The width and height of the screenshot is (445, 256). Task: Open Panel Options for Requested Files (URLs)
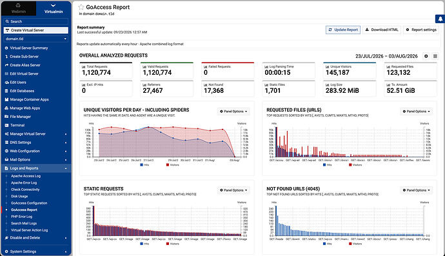click(417, 112)
